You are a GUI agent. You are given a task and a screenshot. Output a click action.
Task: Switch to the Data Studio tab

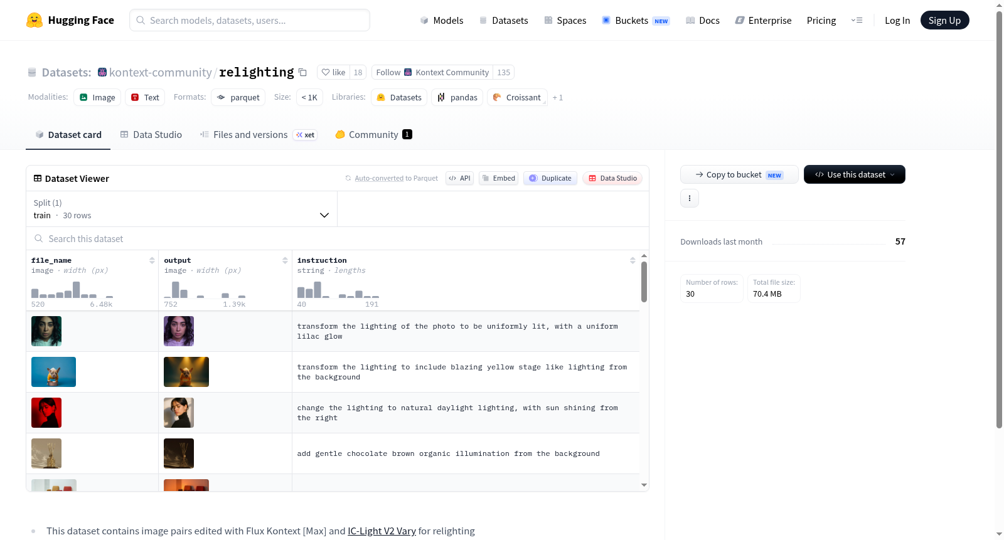click(x=151, y=134)
